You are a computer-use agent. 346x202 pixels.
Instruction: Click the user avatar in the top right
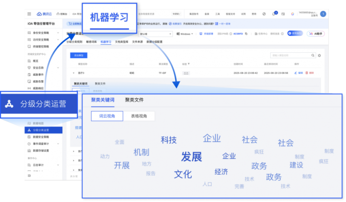coord(323,14)
